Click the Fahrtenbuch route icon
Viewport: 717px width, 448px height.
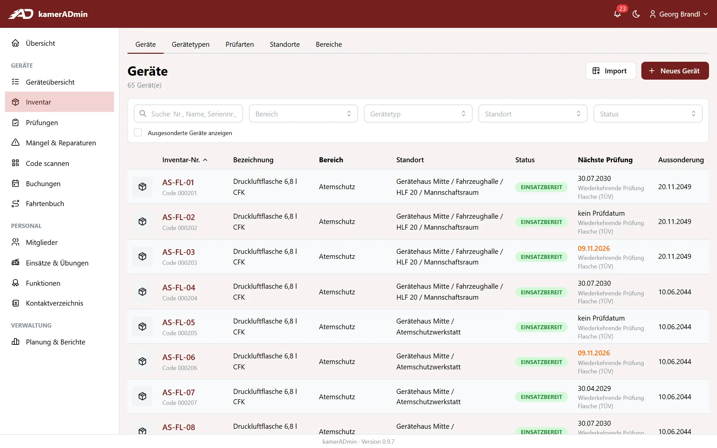(x=15, y=203)
